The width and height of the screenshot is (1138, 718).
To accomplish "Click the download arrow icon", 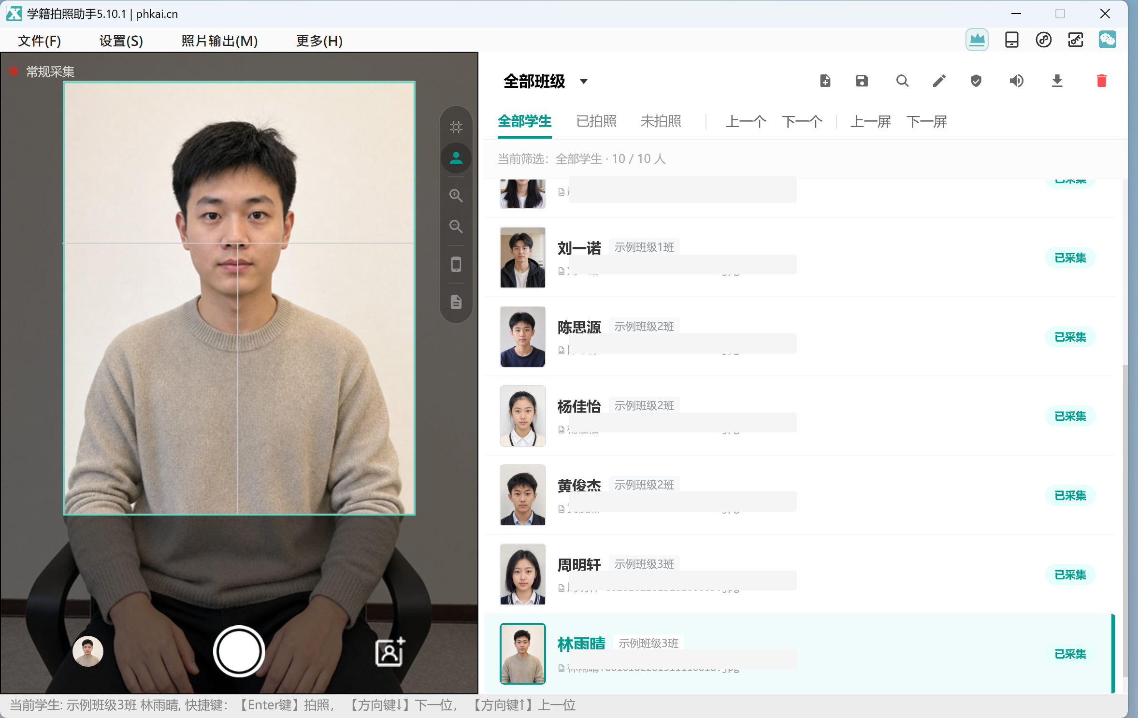I will point(1057,81).
